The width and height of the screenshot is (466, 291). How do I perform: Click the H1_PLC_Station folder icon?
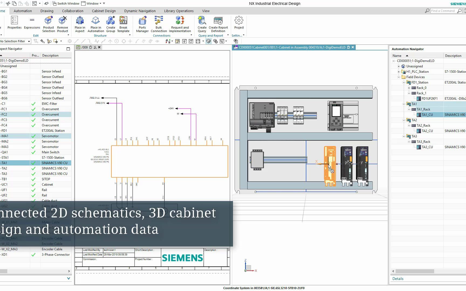pyautogui.click(x=403, y=72)
